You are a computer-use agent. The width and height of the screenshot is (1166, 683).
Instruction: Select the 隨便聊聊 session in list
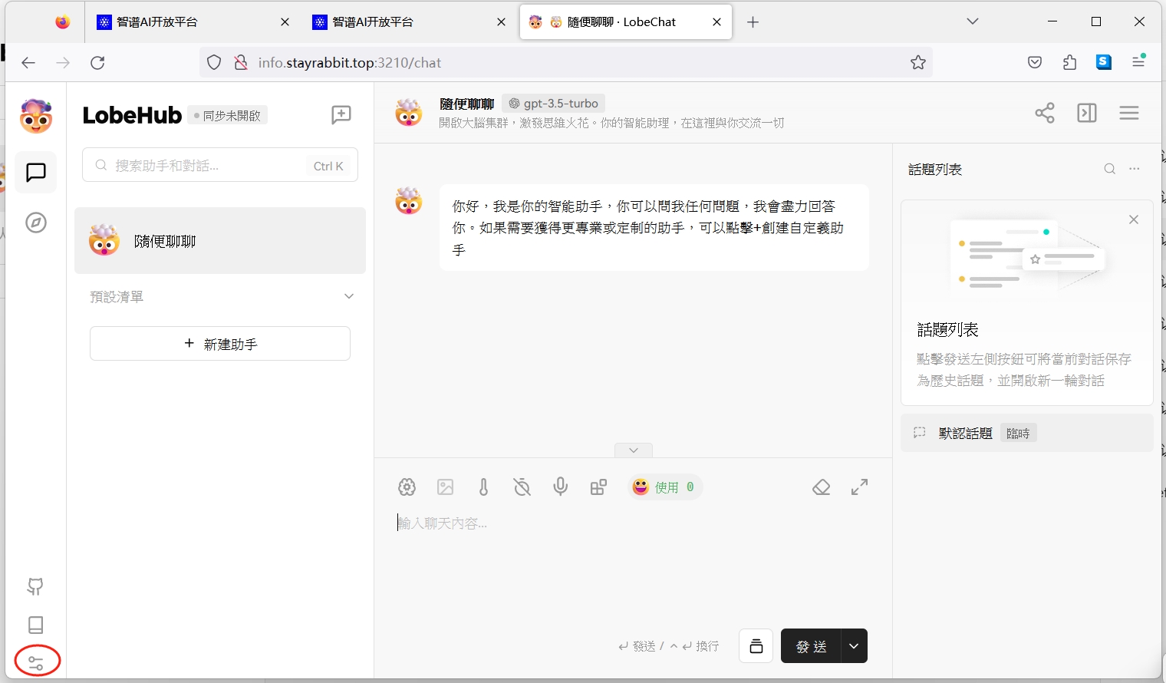click(220, 241)
